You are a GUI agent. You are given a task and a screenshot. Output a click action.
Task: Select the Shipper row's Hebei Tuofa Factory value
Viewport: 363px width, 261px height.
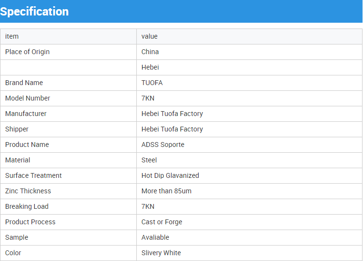(172, 129)
